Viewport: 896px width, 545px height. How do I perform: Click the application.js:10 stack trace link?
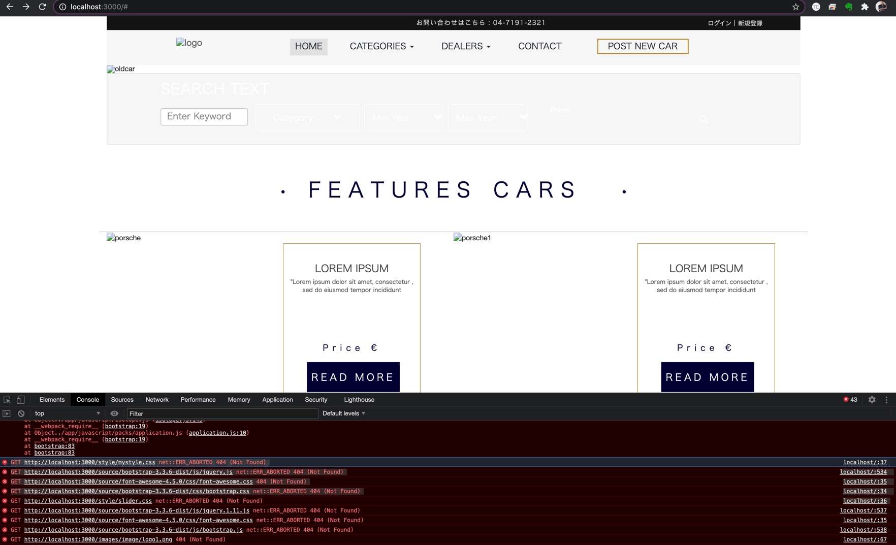click(217, 433)
